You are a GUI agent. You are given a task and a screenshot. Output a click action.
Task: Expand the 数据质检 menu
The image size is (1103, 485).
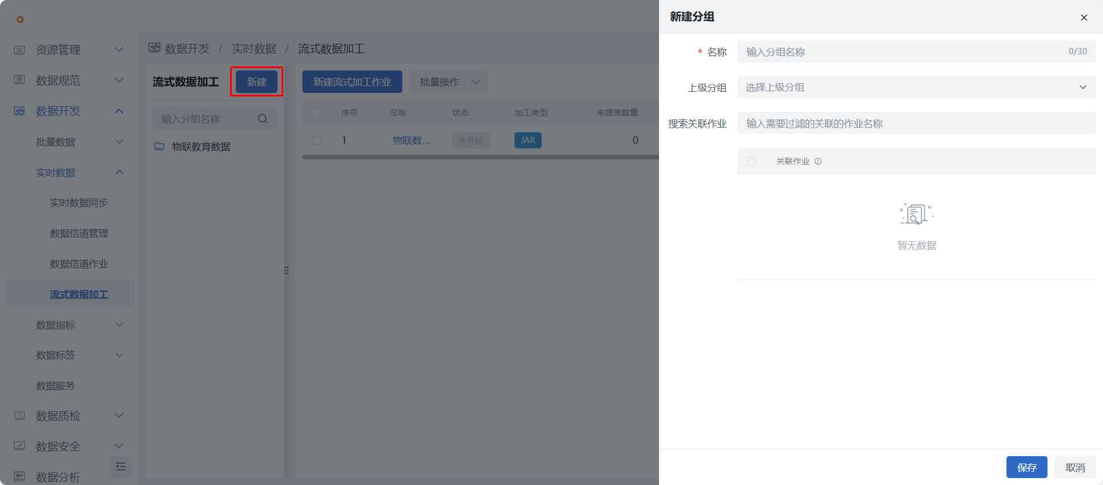point(69,416)
